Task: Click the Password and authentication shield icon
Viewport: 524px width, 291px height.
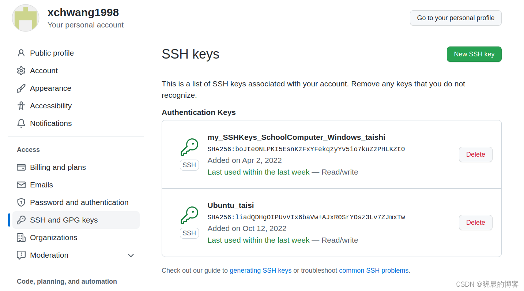Action: pos(21,202)
